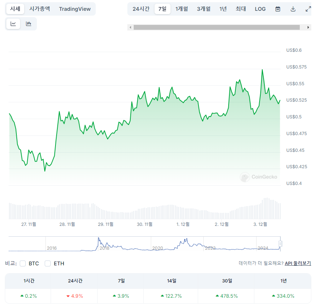Open the calendar date range picker
The height and width of the screenshot is (307, 321).
[277, 9]
